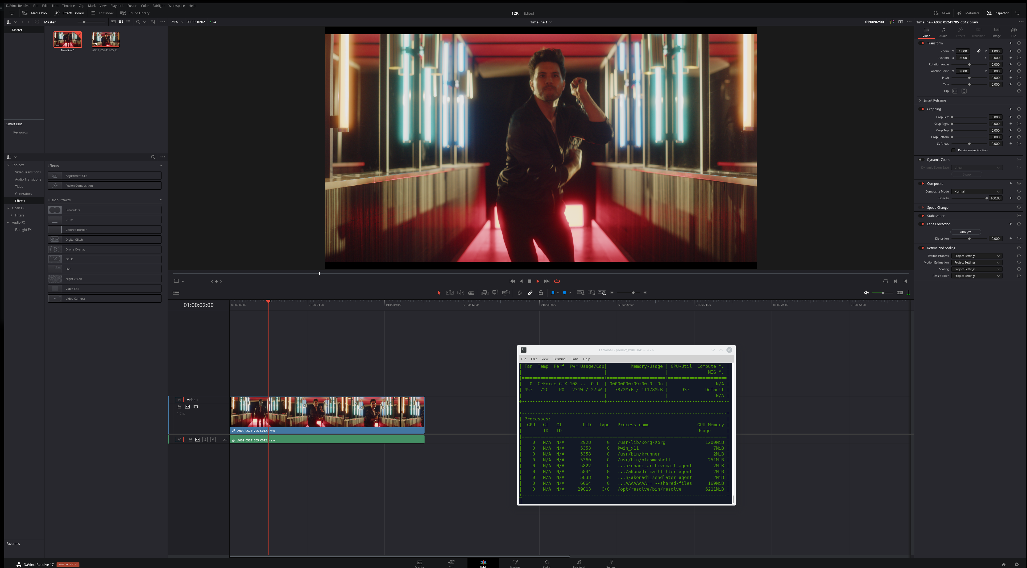Select the Digital Glitch effect
Viewport: 1027px width, 568px height.
[105, 240]
